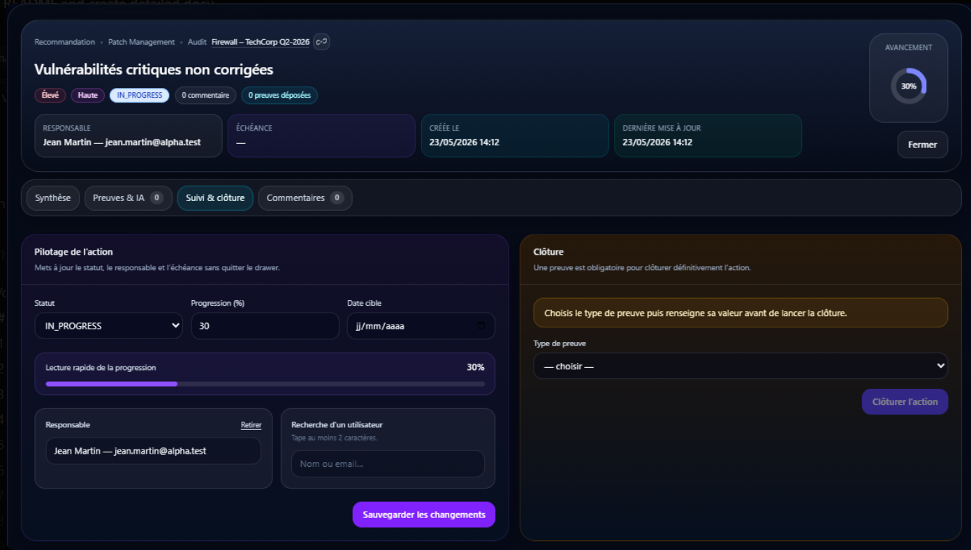The image size is (971, 550).
Task: Click the 0 commentaire badge
Action: [x=205, y=95]
